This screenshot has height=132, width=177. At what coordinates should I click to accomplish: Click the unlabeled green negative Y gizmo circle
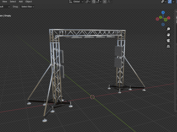[165, 20]
